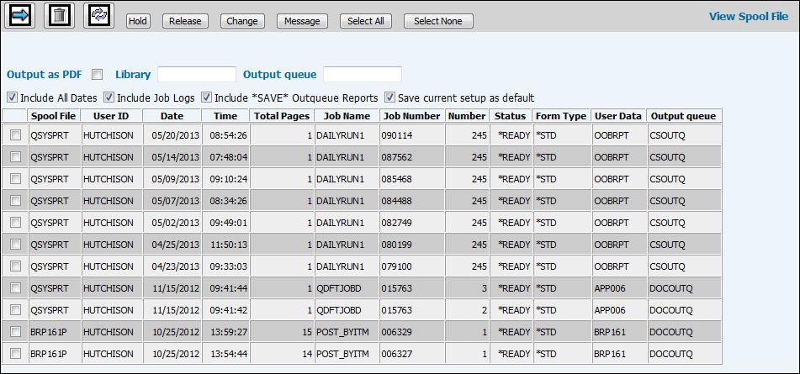
Task: Click Select All button
Action: pyautogui.click(x=365, y=21)
